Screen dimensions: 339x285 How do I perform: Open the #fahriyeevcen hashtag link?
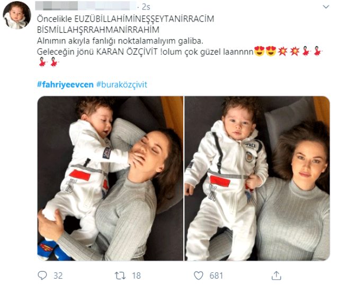click(x=65, y=84)
